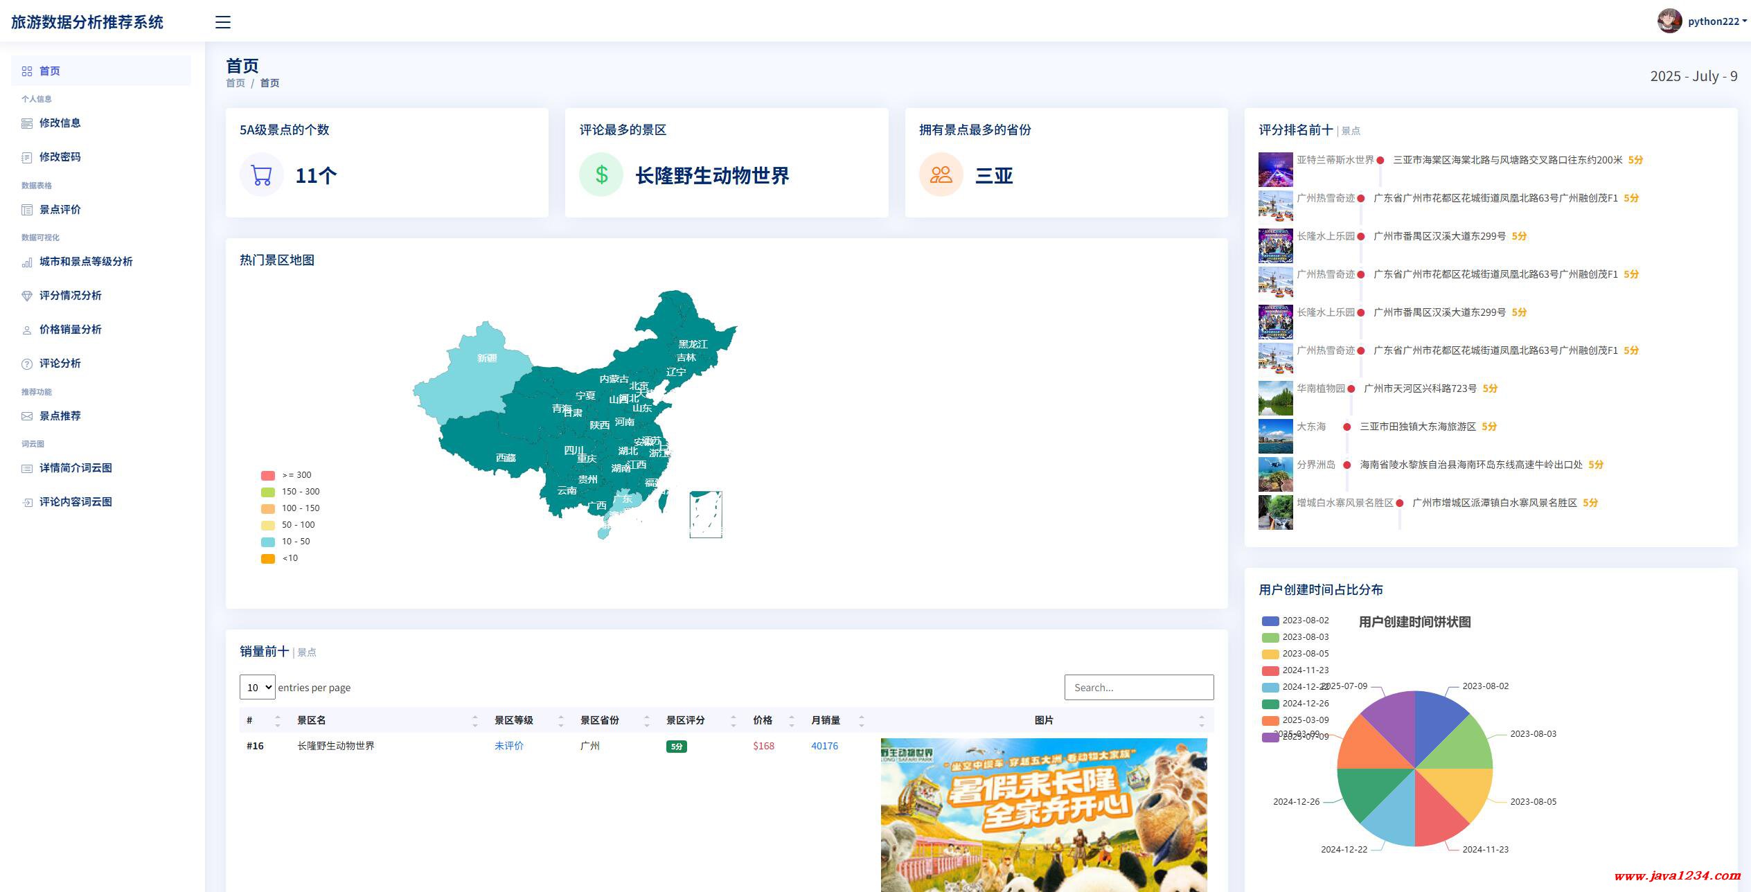Viewport: 1751px width, 892px height.
Task: Open the entries per page dropdown
Action: (x=257, y=687)
